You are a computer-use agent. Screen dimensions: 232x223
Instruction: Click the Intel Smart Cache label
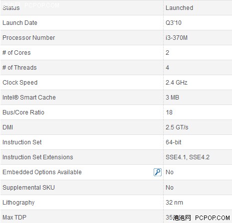[29, 98]
